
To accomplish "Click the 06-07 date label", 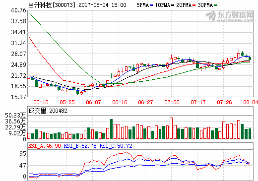I will pos(93,102).
